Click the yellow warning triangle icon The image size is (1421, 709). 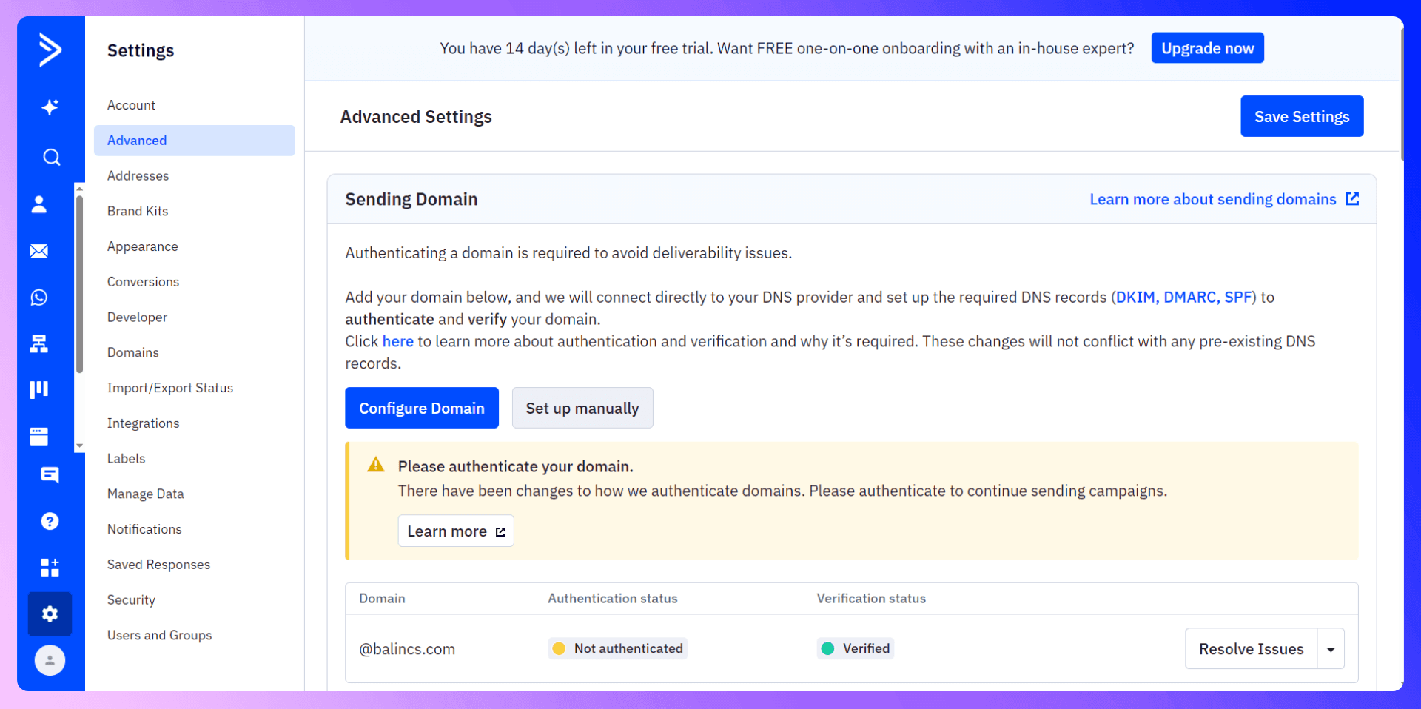(376, 465)
